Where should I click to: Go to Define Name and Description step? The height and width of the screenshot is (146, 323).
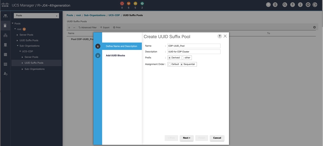tap(122, 46)
